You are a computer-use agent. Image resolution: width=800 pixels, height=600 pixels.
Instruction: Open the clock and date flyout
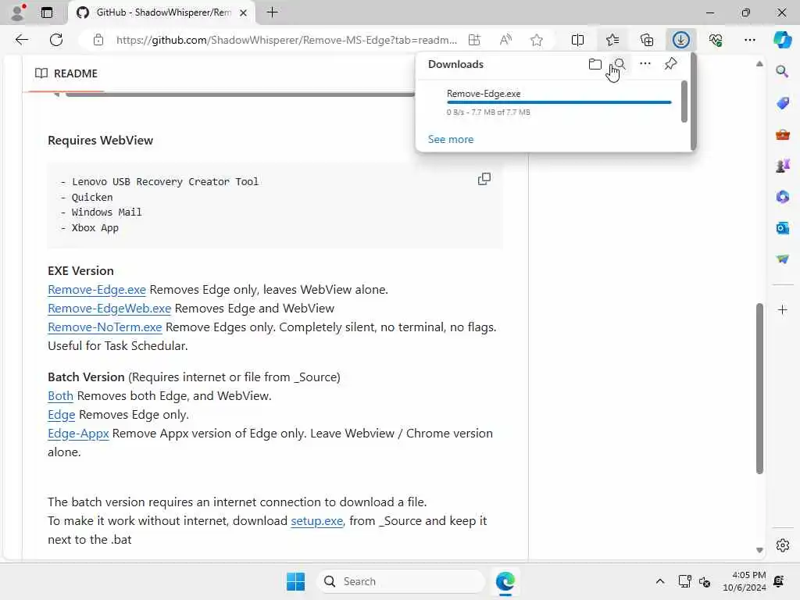coord(745,581)
